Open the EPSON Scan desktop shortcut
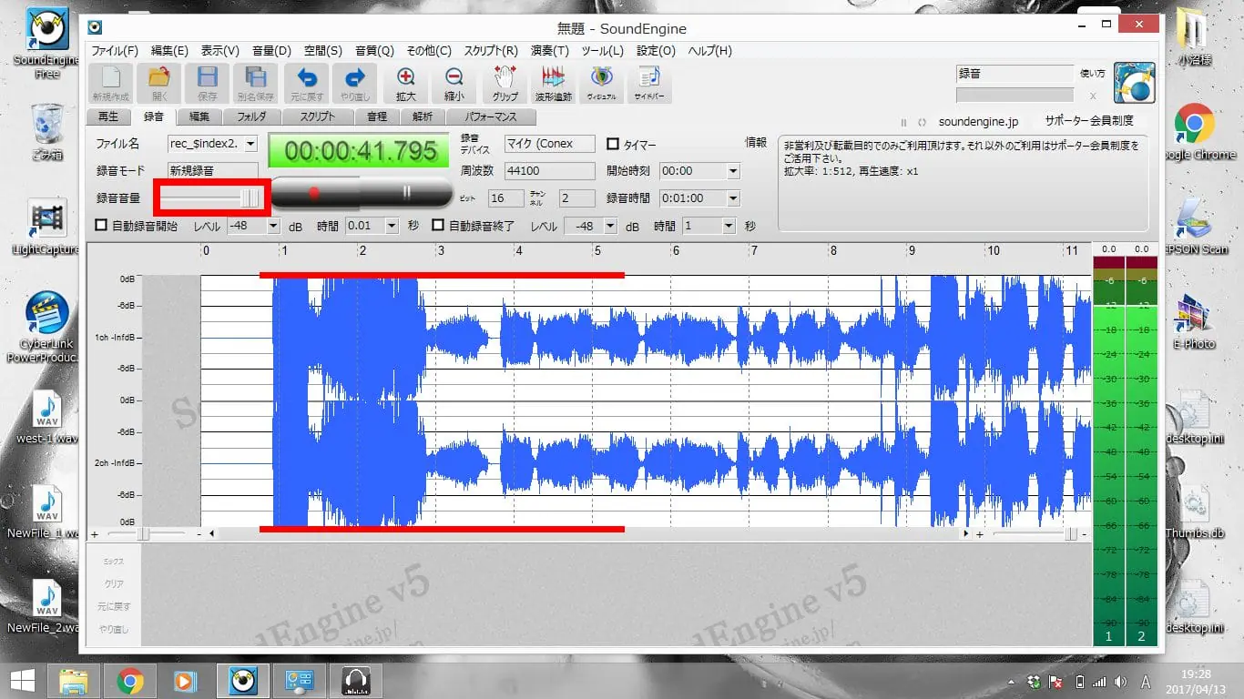Screen dimensions: 1244x699 pyautogui.click(x=1194, y=228)
